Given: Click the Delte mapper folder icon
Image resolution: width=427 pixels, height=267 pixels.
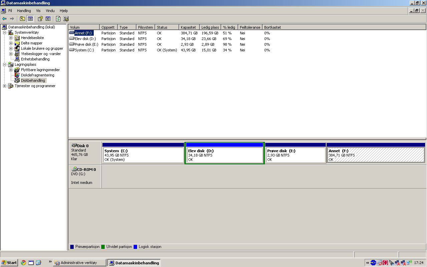Looking at the screenshot, I should [17, 43].
